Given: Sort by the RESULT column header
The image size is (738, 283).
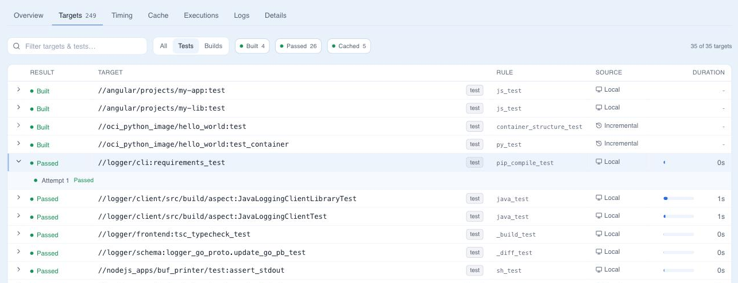Looking at the screenshot, I should tap(42, 73).
